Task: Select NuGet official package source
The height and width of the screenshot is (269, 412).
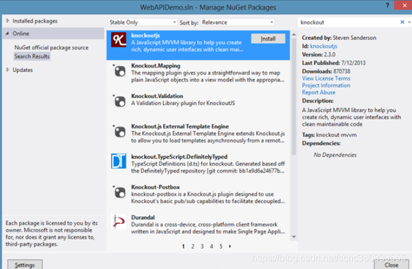Action: pos(51,48)
